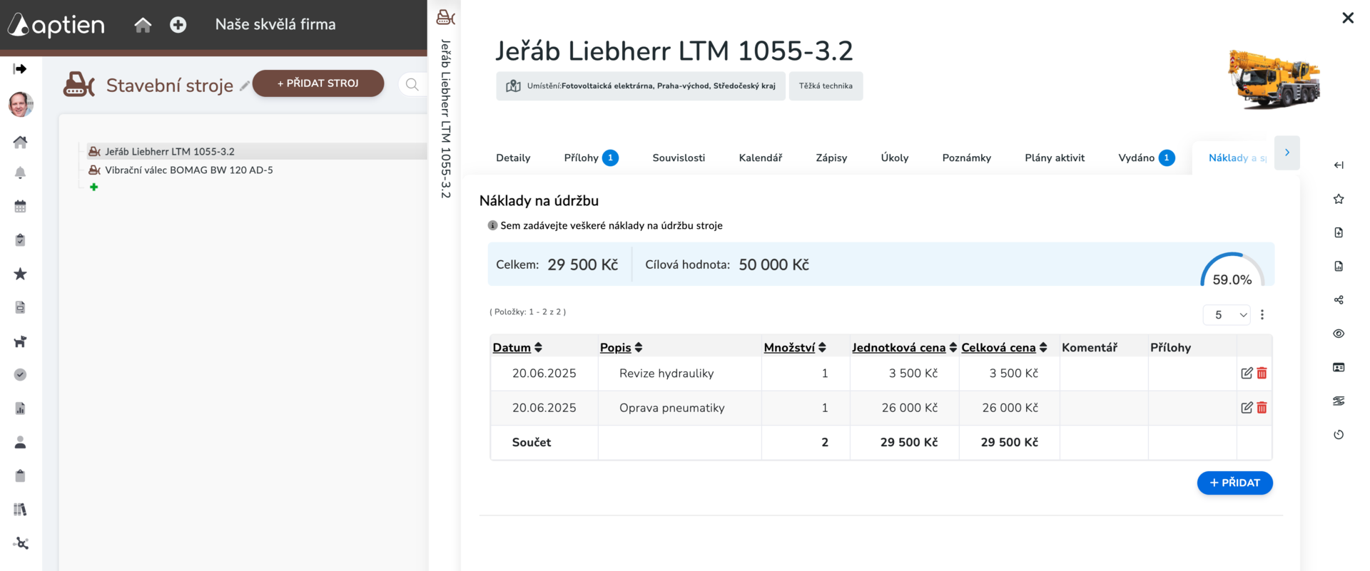Click the home icon in top bar
The width and height of the screenshot is (1370, 571).
143,25
